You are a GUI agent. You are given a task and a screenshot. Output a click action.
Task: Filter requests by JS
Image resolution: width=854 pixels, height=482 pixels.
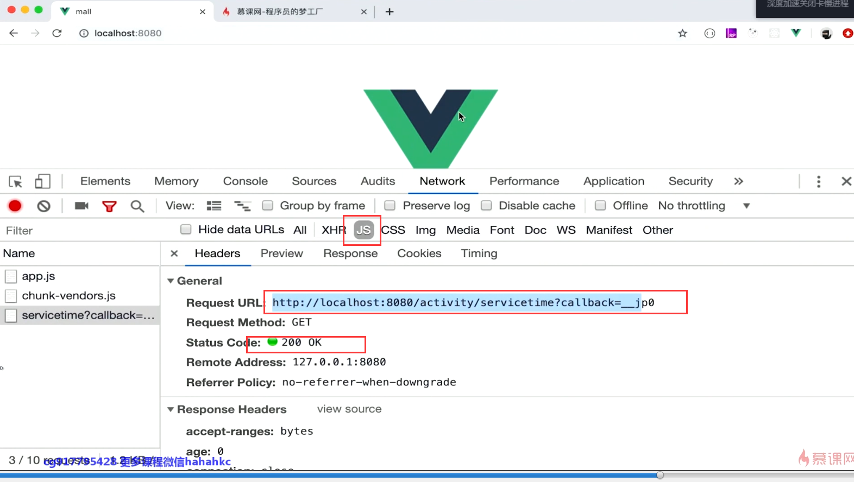pyautogui.click(x=364, y=230)
